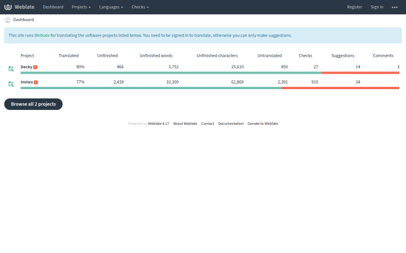Viewport: 406px width, 253px height.
Task: Click the Register link
Action: pyautogui.click(x=355, y=7)
